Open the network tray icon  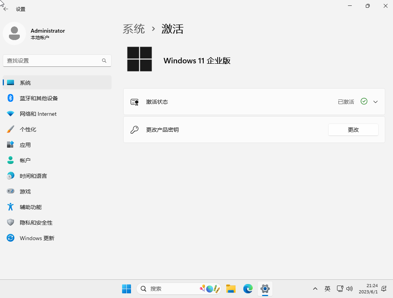340,289
